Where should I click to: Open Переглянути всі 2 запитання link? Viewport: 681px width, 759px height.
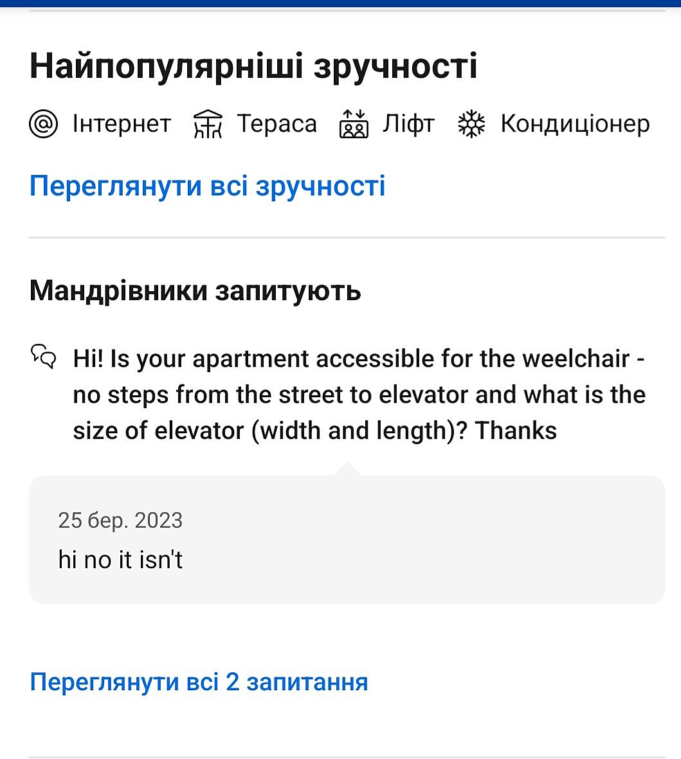tap(199, 682)
